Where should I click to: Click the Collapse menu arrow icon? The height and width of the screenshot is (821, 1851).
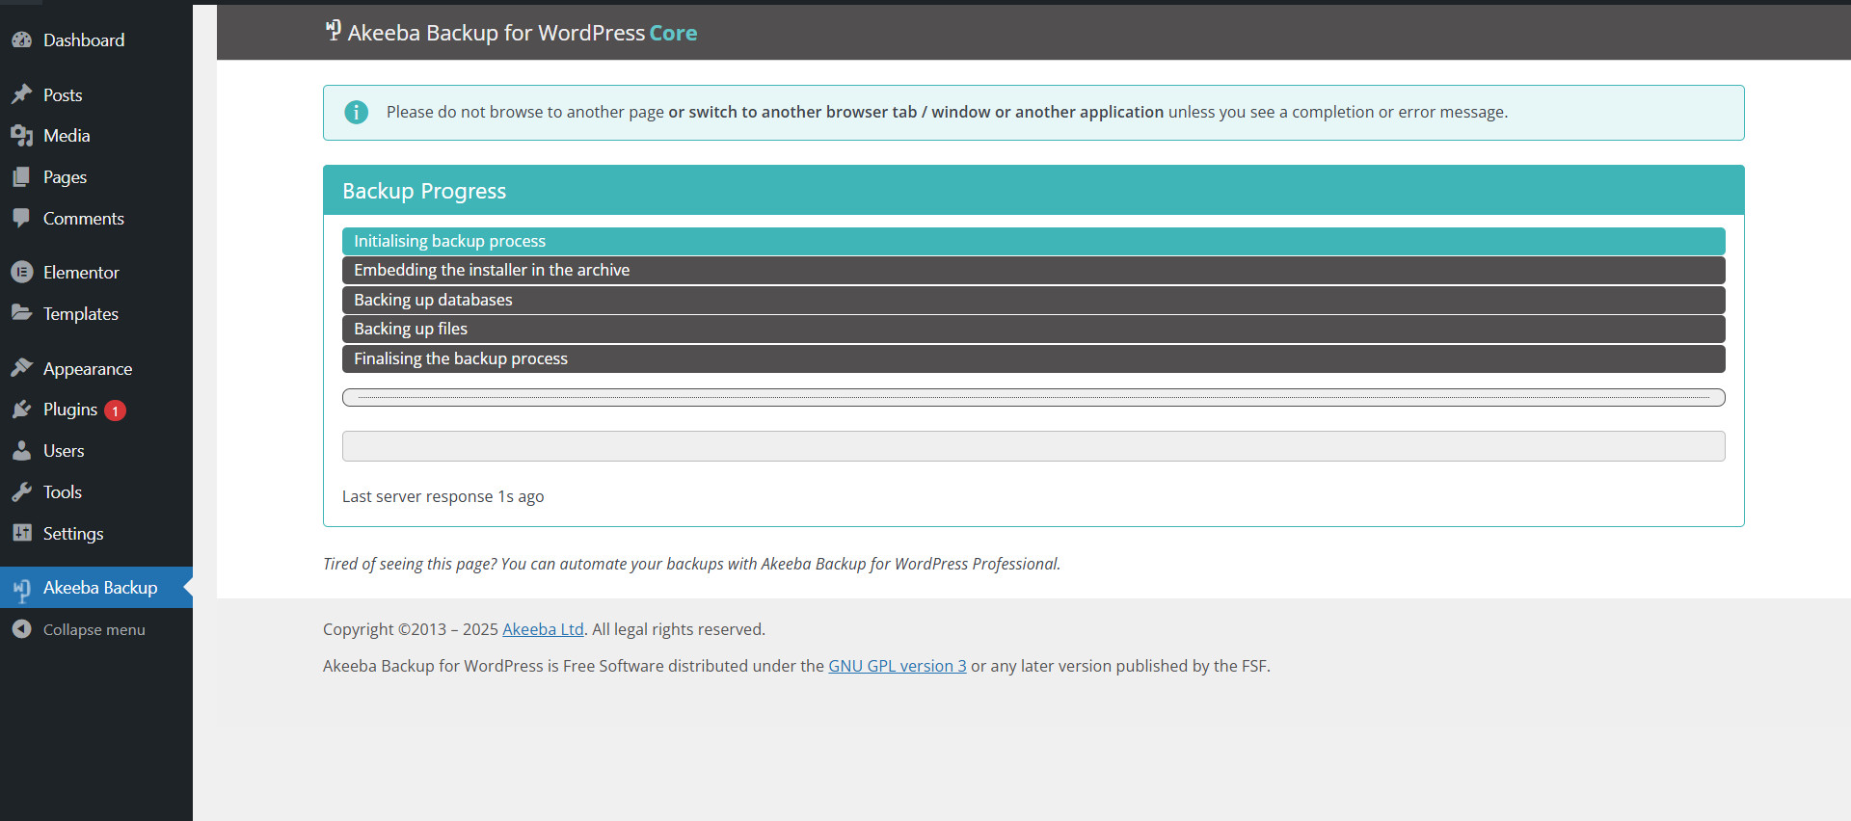tap(21, 629)
